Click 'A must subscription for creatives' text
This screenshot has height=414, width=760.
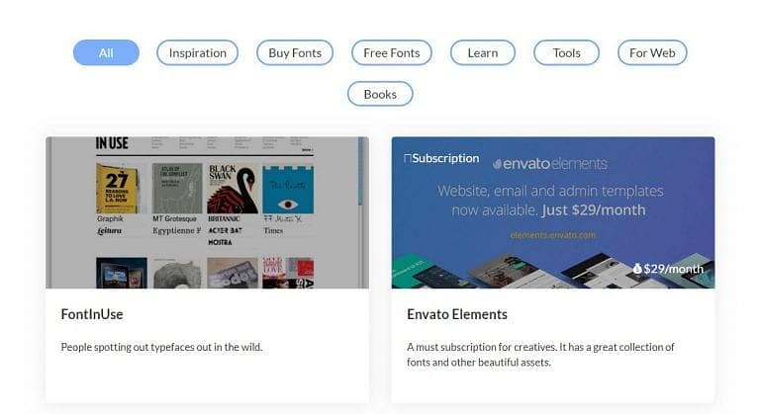coord(540,355)
